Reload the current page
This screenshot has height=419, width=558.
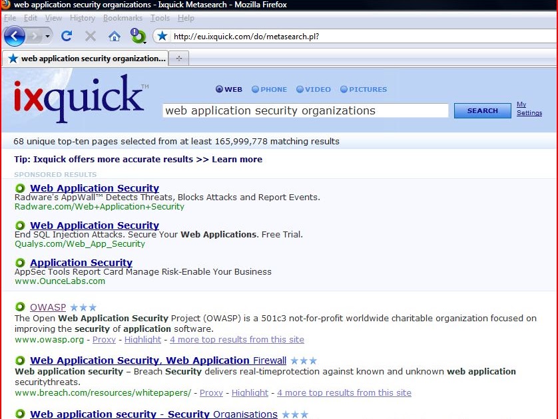(x=67, y=36)
